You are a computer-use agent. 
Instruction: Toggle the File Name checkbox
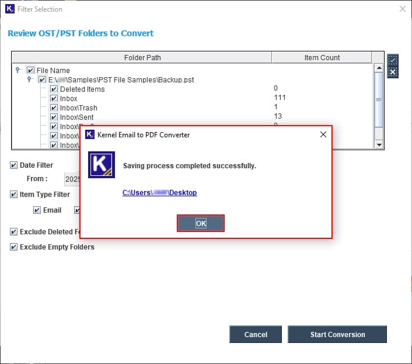point(30,70)
